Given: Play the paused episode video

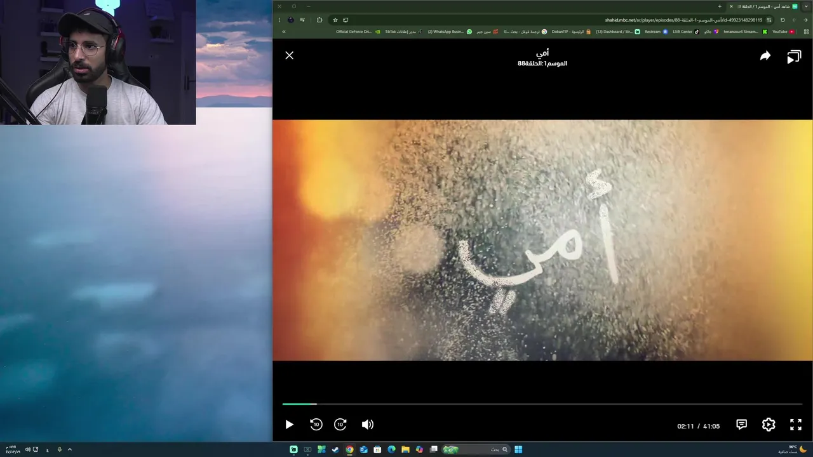Looking at the screenshot, I should click(x=289, y=425).
